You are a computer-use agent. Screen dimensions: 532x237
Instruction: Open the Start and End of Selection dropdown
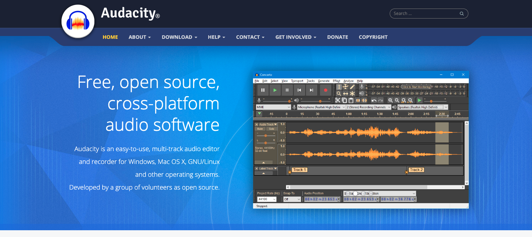tap(379, 194)
